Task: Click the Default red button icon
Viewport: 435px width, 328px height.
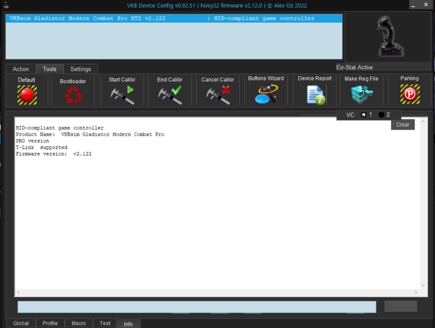Action: [x=27, y=95]
